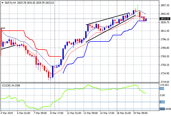
Task: Click the -226.5438 CCI scale label
Action: [165, 109]
